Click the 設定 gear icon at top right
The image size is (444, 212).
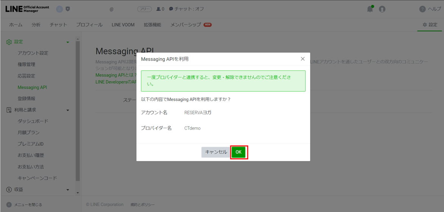(425, 25)
